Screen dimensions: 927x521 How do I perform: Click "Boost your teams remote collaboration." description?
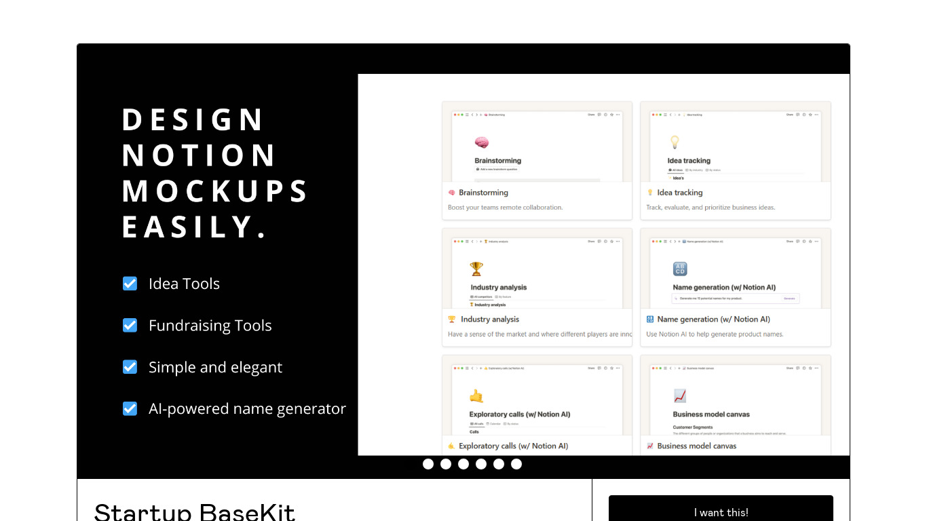tap(506, 208)
